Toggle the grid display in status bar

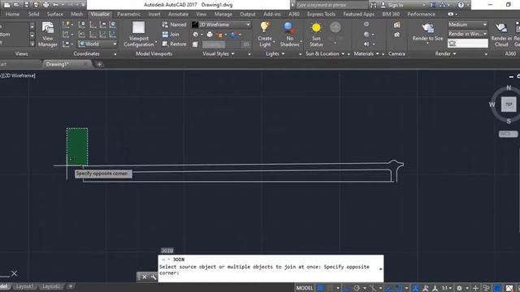pos(320,288)
